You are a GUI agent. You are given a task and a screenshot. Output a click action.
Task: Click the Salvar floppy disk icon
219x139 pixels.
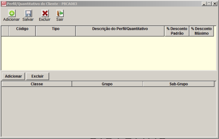pos(28,13)
